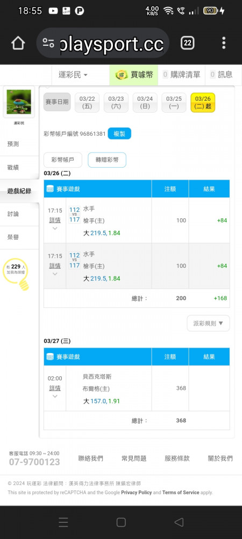Open the browser tab switcher showing 22
This screenshot has height=539, width=242.
coord(188,43)
